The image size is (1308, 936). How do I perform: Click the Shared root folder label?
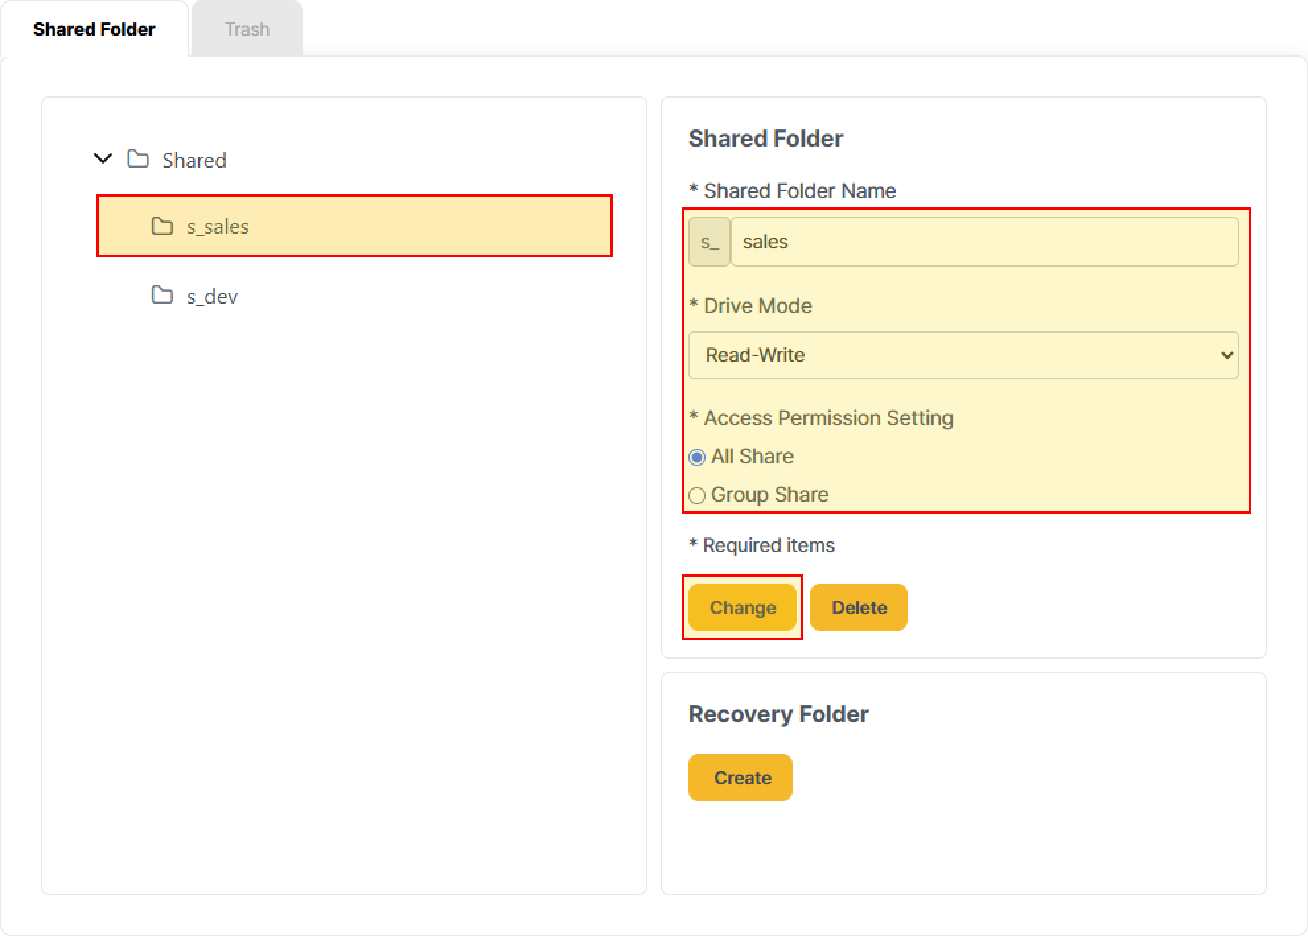(194, 160)
